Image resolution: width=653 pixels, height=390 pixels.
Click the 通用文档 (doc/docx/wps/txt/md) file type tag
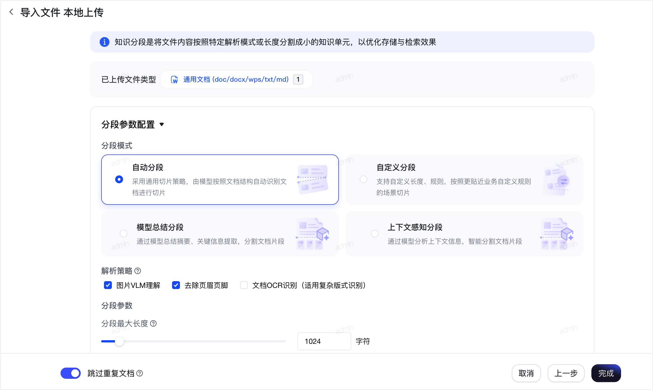click(x=237, y=79)
